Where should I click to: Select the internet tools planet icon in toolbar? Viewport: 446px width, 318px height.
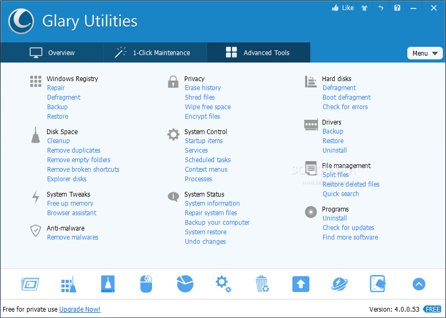339,284
